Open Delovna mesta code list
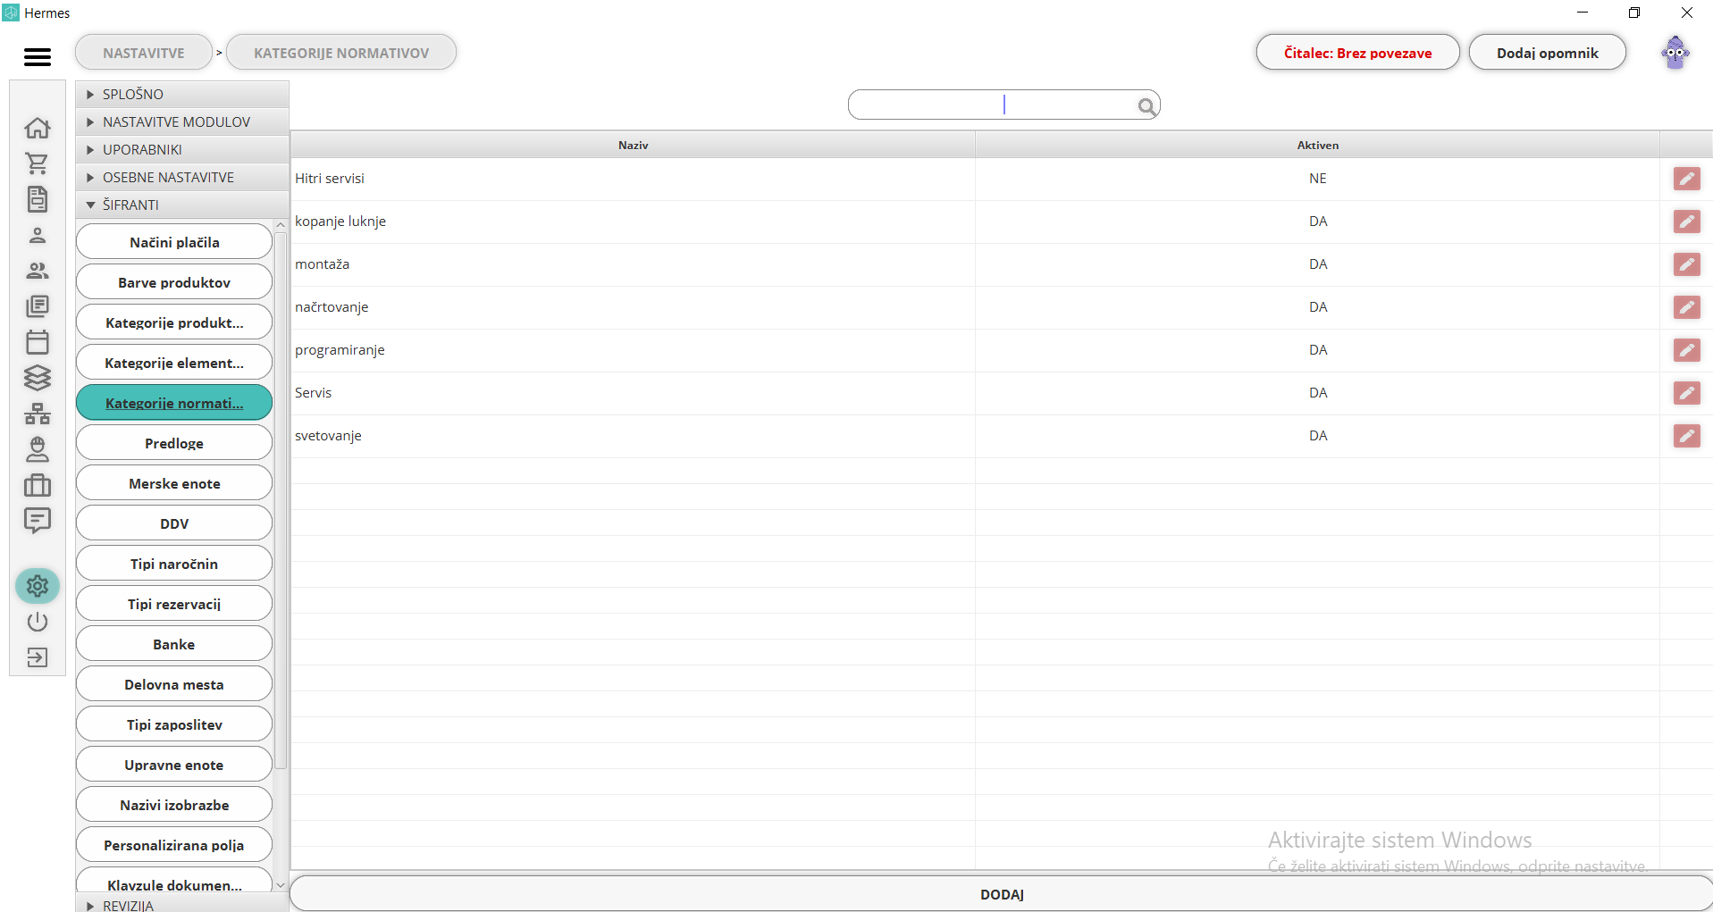Viewport: 1713px width, 912px height. pyautogui.click(x=174, y=684)
